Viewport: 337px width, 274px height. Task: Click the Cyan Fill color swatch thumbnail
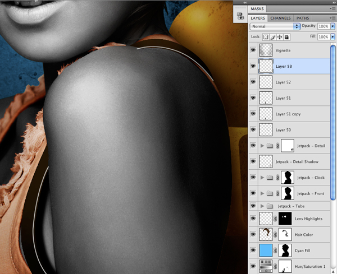coord(266,250)
